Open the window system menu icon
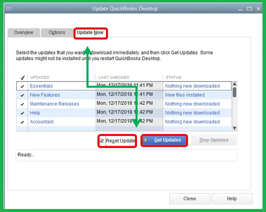 click(8, 8)
